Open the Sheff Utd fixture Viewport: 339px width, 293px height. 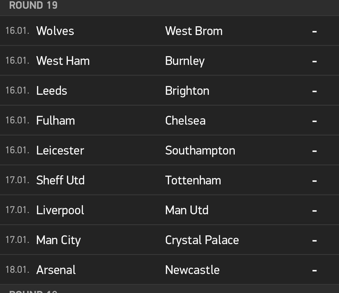click(x=169, y=180)
